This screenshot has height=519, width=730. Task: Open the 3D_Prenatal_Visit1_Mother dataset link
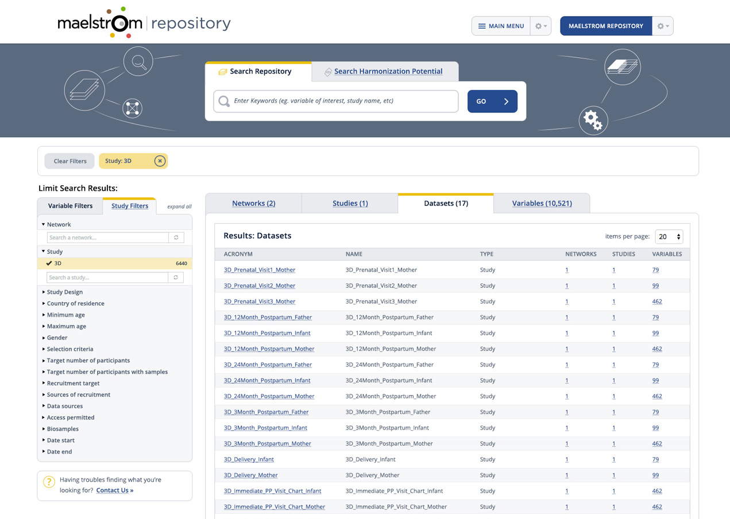point(260,270)
